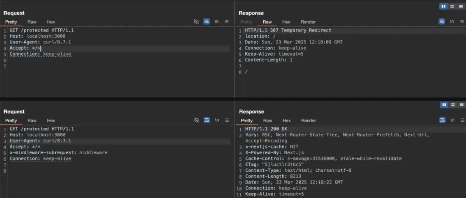Toggle \n newline display in top Response panel

pos(452,22)
